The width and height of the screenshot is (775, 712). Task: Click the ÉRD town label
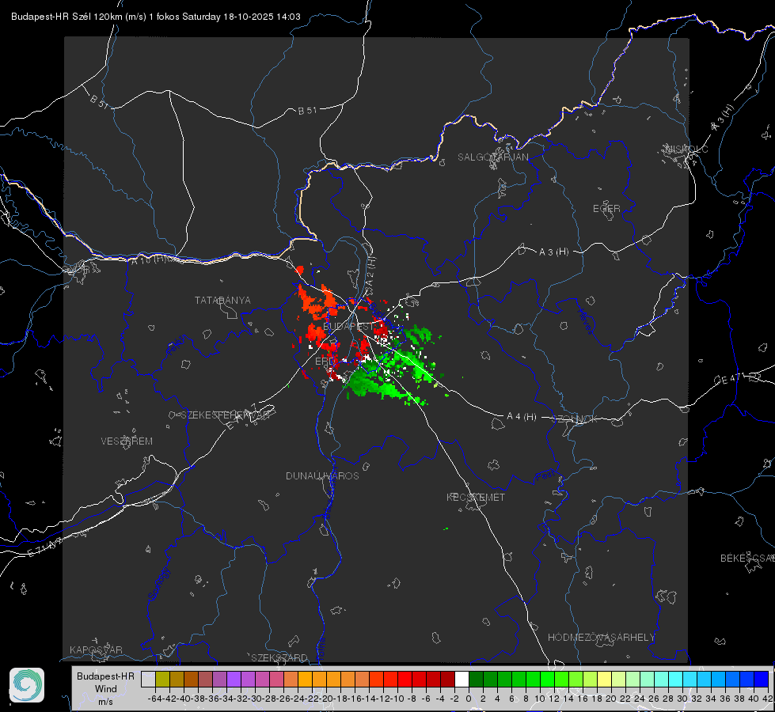click(325, 362)
